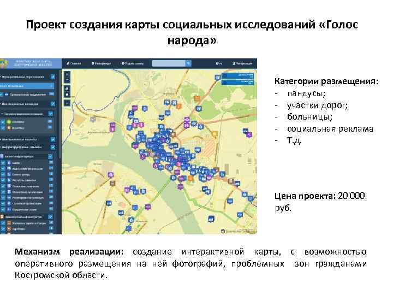Image resolution: width=393 pixels, height=295 pixels.
Task: Click the magnifier search button
Action: point(188,63)
